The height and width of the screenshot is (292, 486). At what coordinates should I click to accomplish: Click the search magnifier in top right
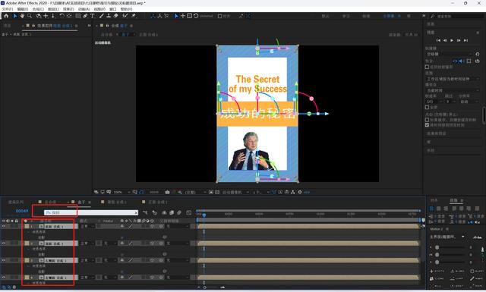(433, 16)
